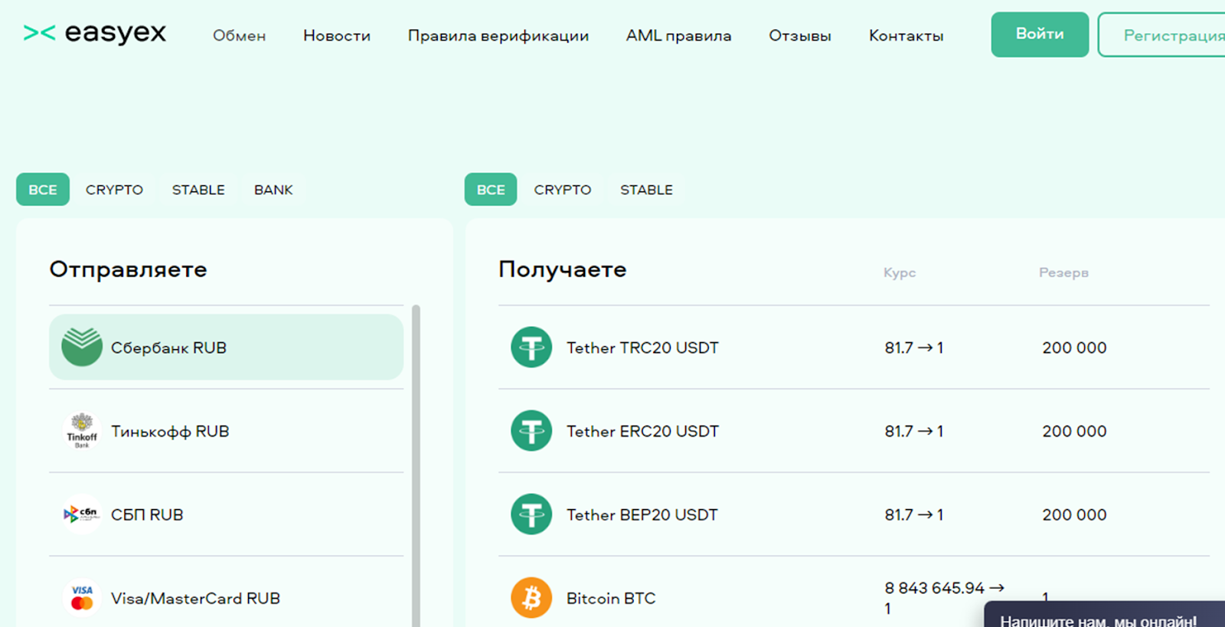
Task: Click the Tether TRC20 coin icon
Action: pyautogui.click(x=531, y=348)
